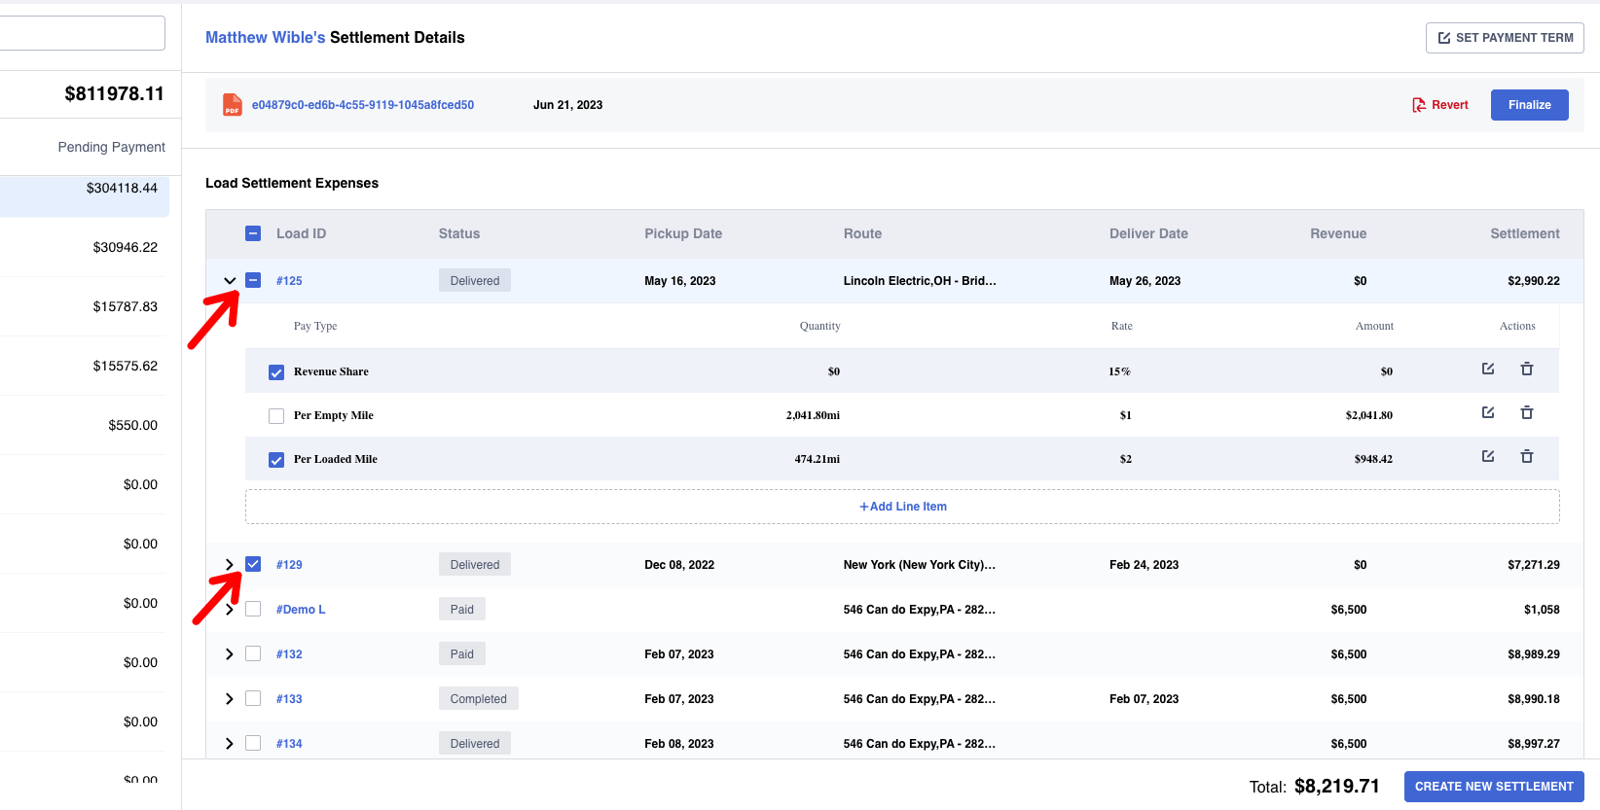The width and height of the screenshot is (1600, 810).
Task: Expand the load #133 row
Action: [230, 699]
